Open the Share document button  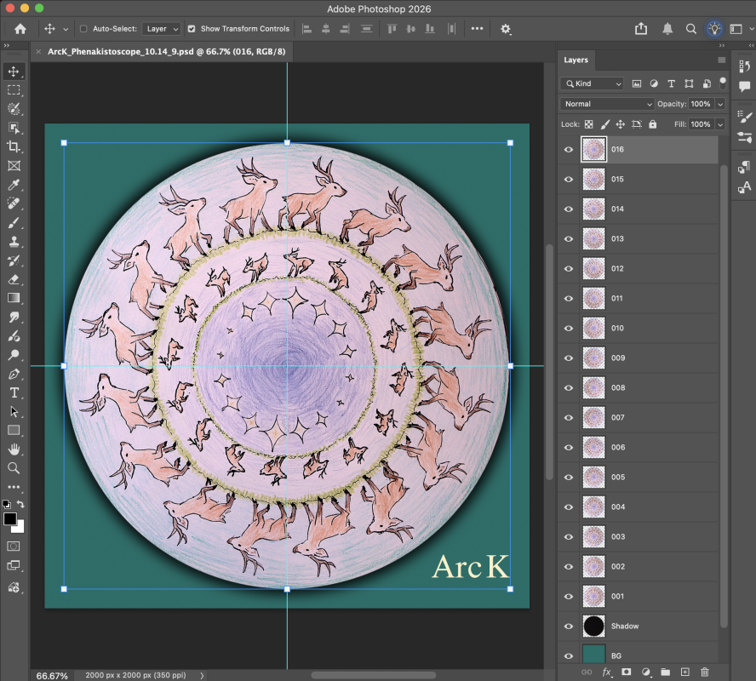pyautogui.click(x=641, y=29)
